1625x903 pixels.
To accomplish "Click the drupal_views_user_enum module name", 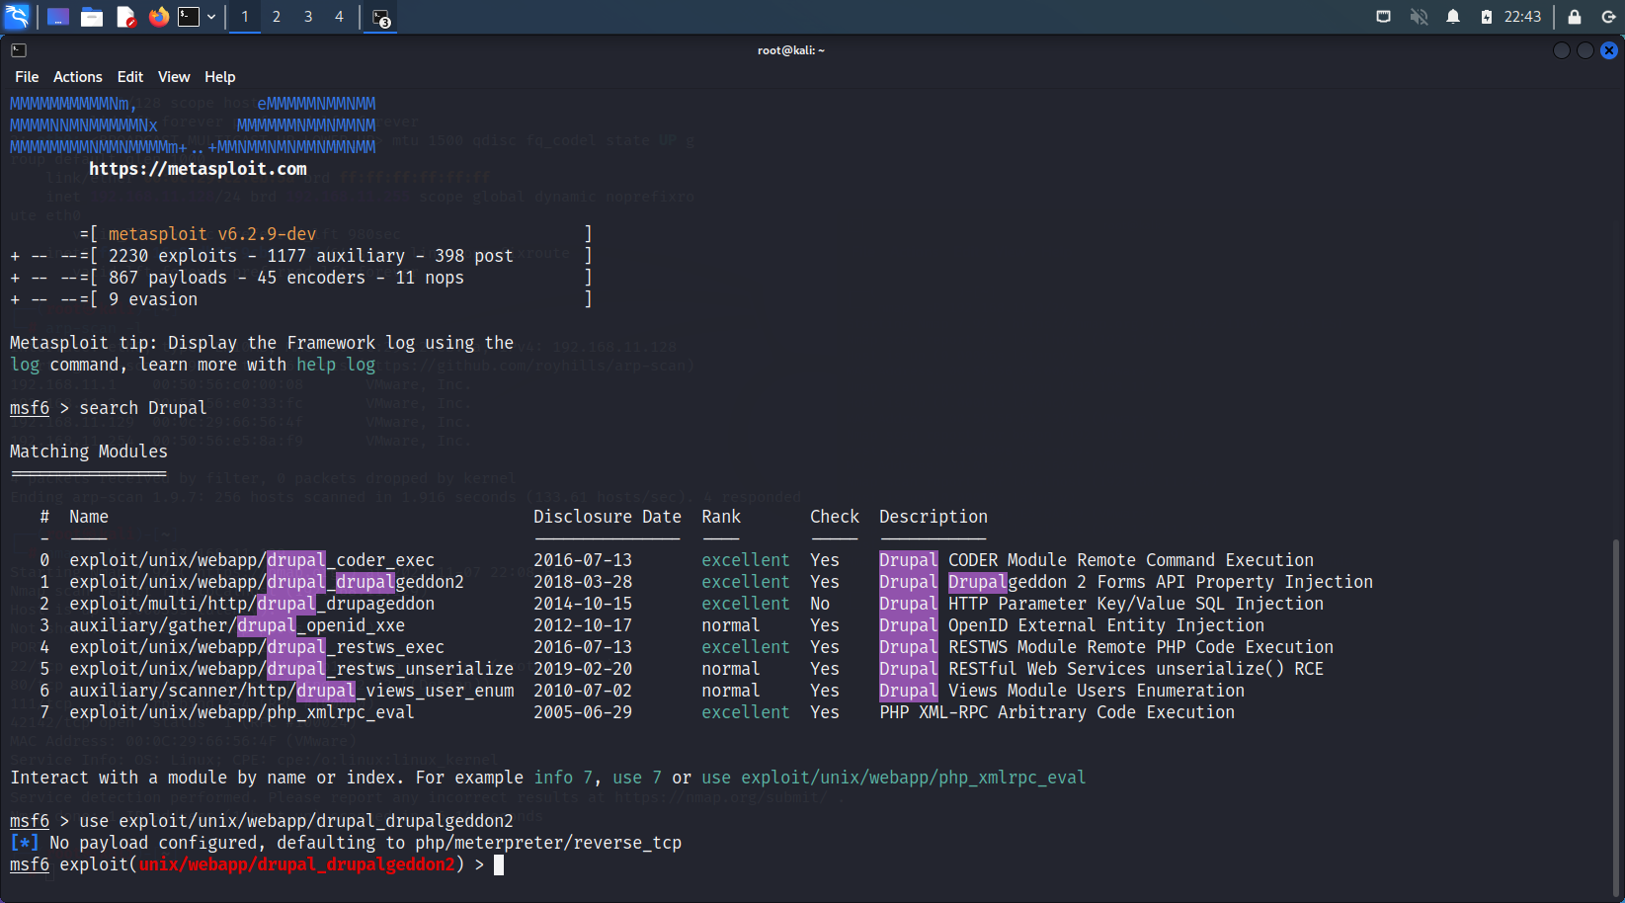I will [x=291, y=691].
